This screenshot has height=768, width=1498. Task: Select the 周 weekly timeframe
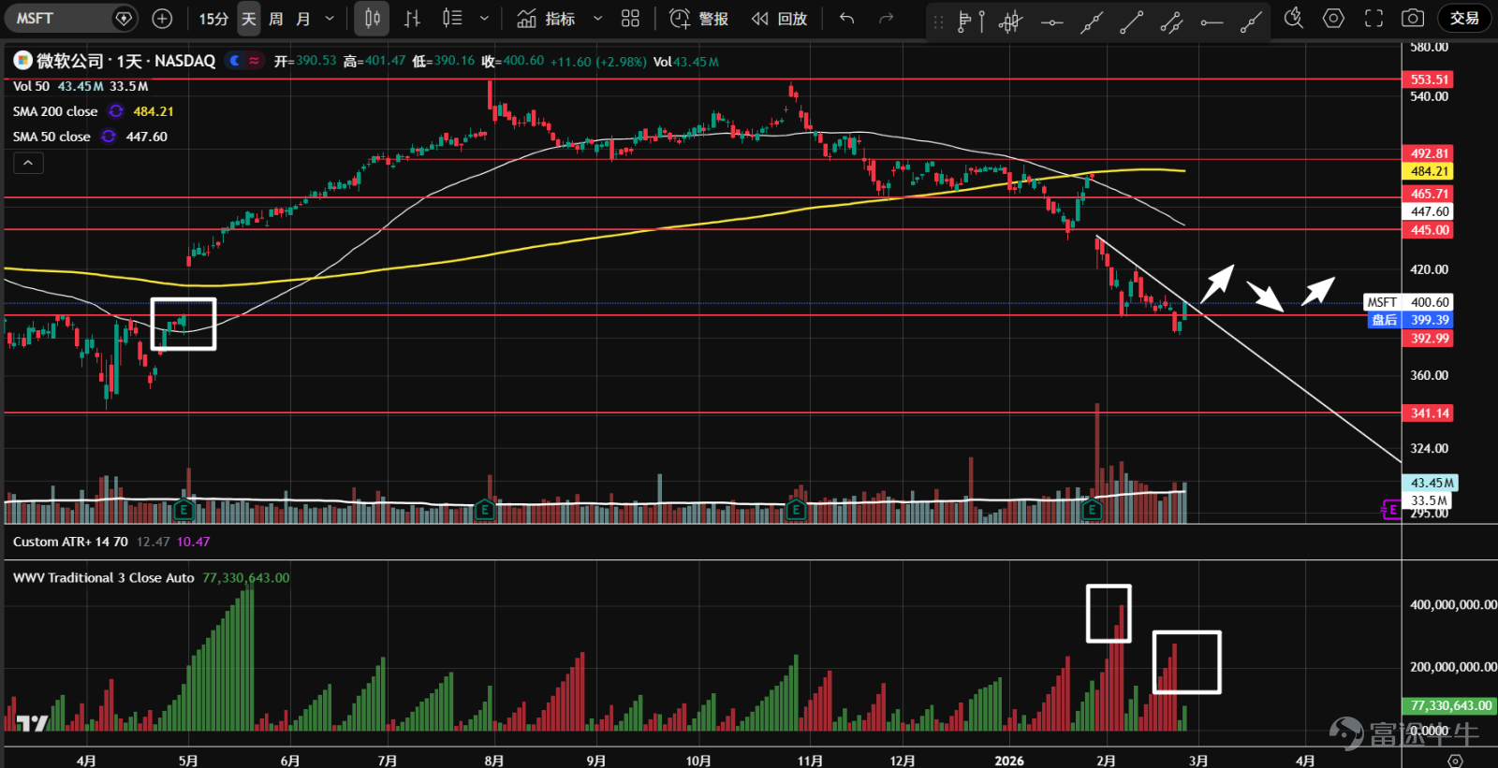[276, 18]
